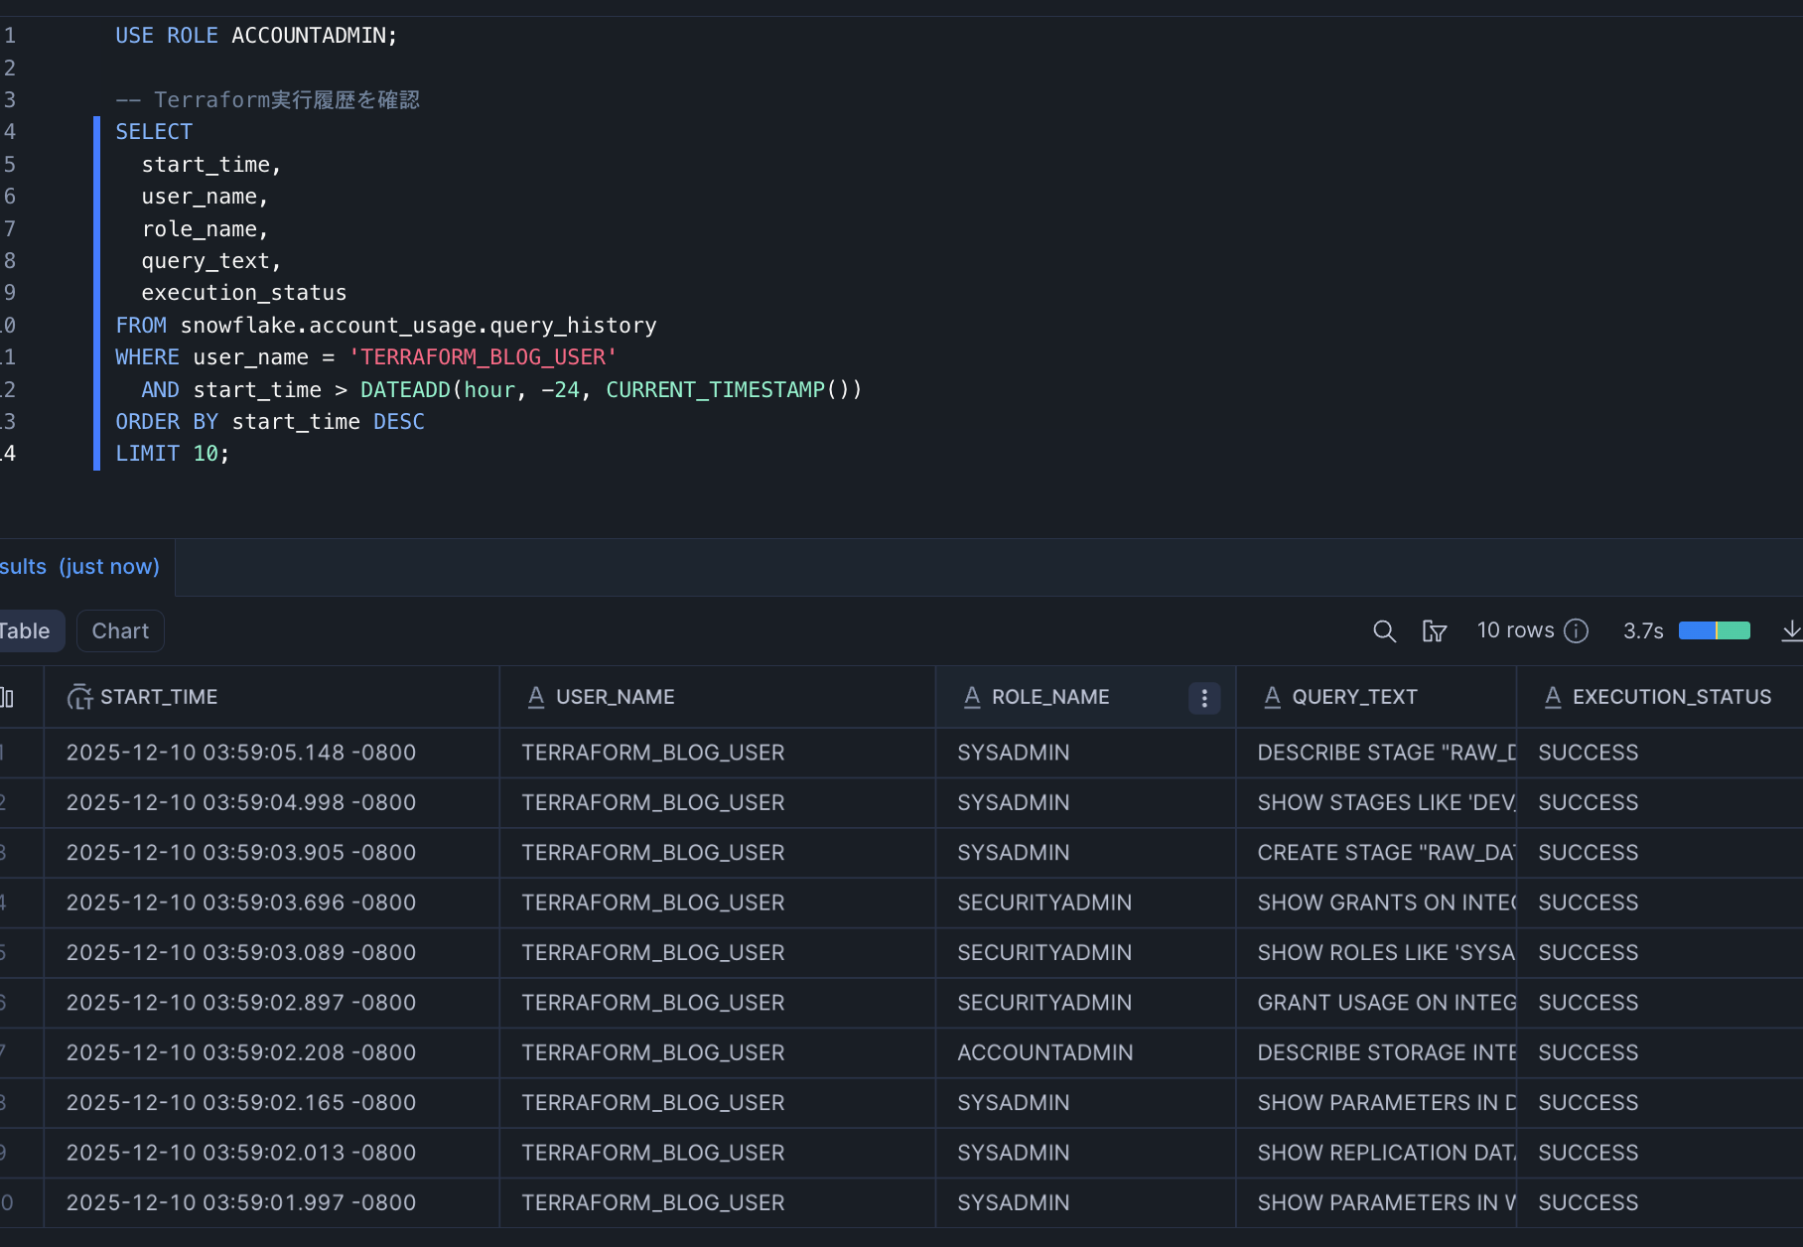This screenshot has height=1247, width=1803.
Task: Select the CREATE STAGE query text cell
Action: [1385, 853]
